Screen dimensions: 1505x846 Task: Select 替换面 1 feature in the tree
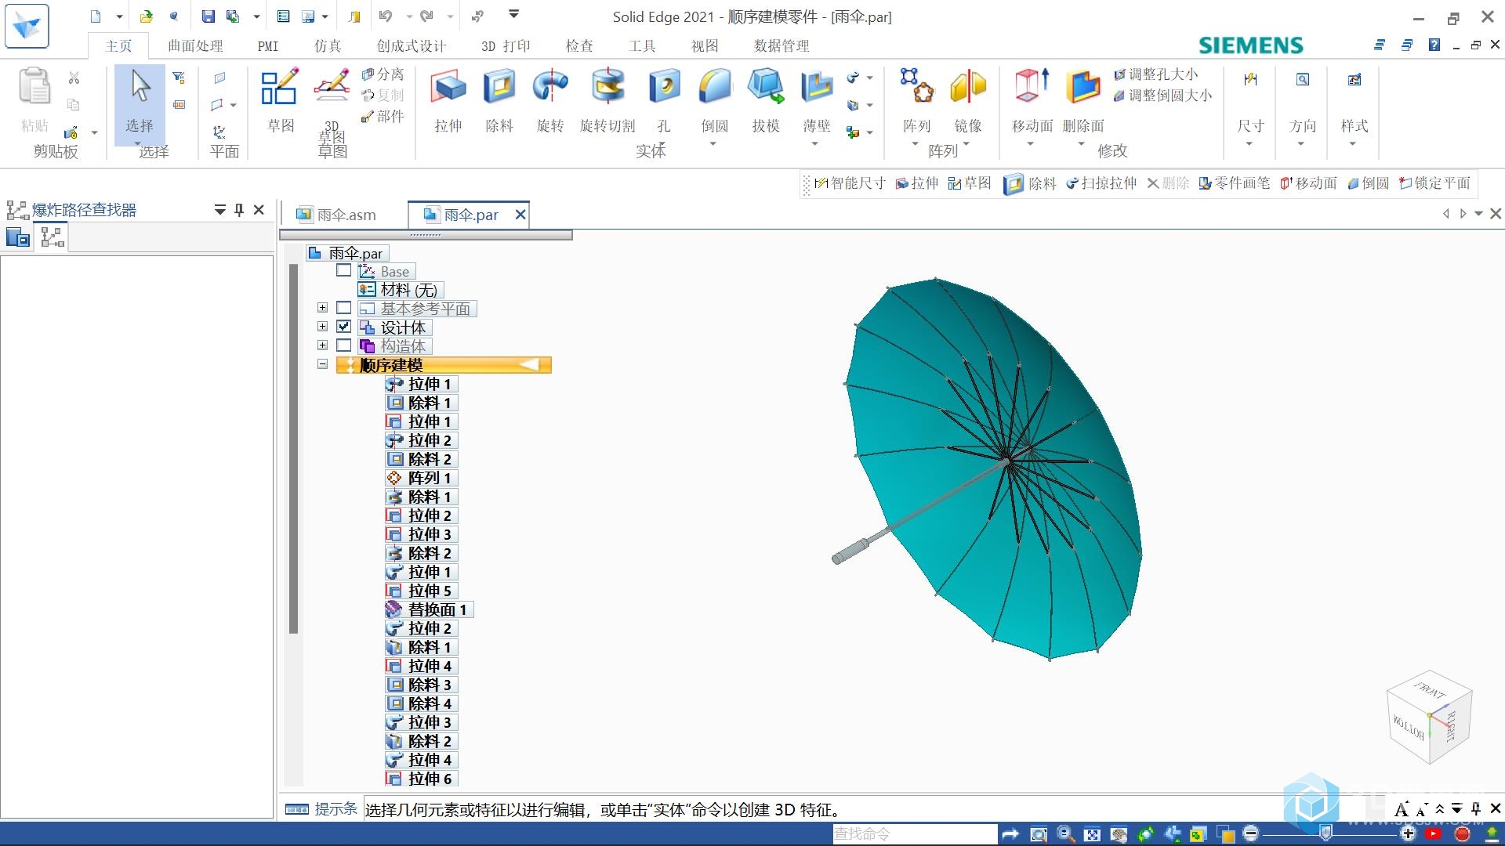tap(429, 609)
